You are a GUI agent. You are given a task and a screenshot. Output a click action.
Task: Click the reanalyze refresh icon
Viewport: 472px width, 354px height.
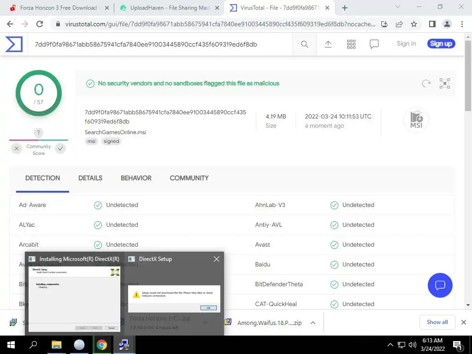[426, 83]
